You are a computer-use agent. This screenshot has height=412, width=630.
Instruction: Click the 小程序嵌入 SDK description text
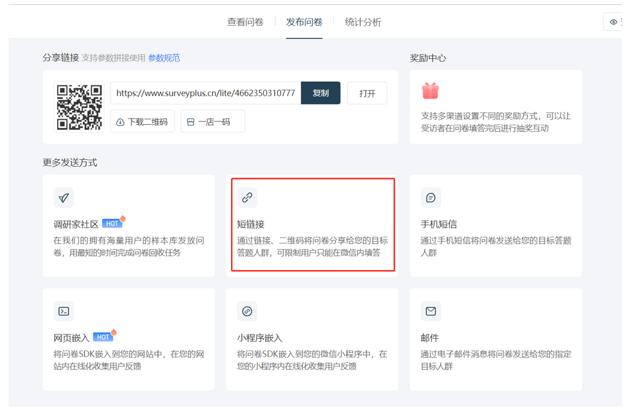pyautogui.click(x=312, y=360)
